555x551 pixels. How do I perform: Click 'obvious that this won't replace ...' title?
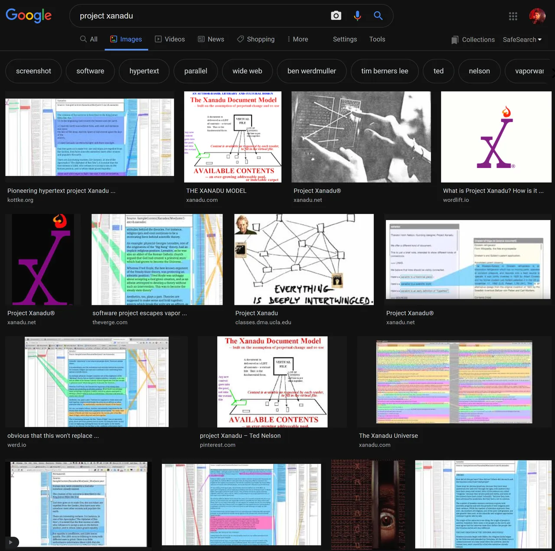tap(53, 436)
